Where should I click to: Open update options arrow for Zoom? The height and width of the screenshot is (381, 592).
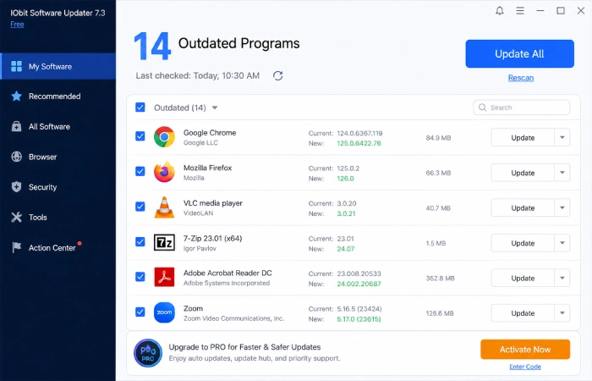(562, 313)
